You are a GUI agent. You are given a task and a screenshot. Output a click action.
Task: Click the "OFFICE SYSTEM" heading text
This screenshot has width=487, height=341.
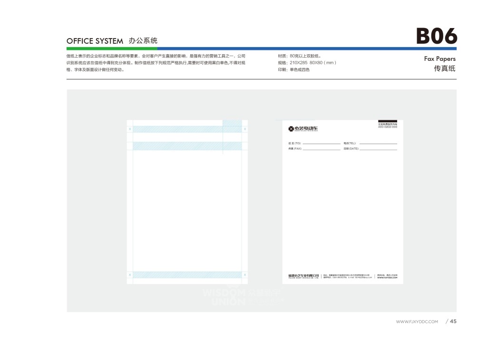coord(95,41)
